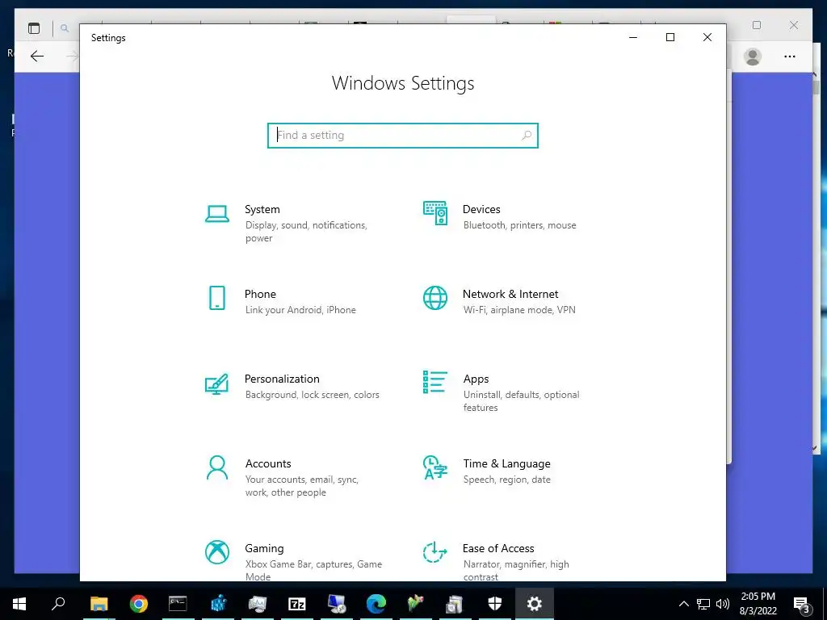827x620 pixels.
Task: Launch Google Chrome from the taskbar
Action: tap(139, 604)
